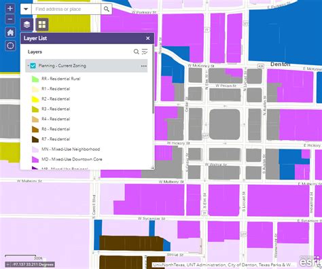The height and width of the screenshot is (269, 322).
Task: Click the coordinate degrees readout
Action: [33, 264]
